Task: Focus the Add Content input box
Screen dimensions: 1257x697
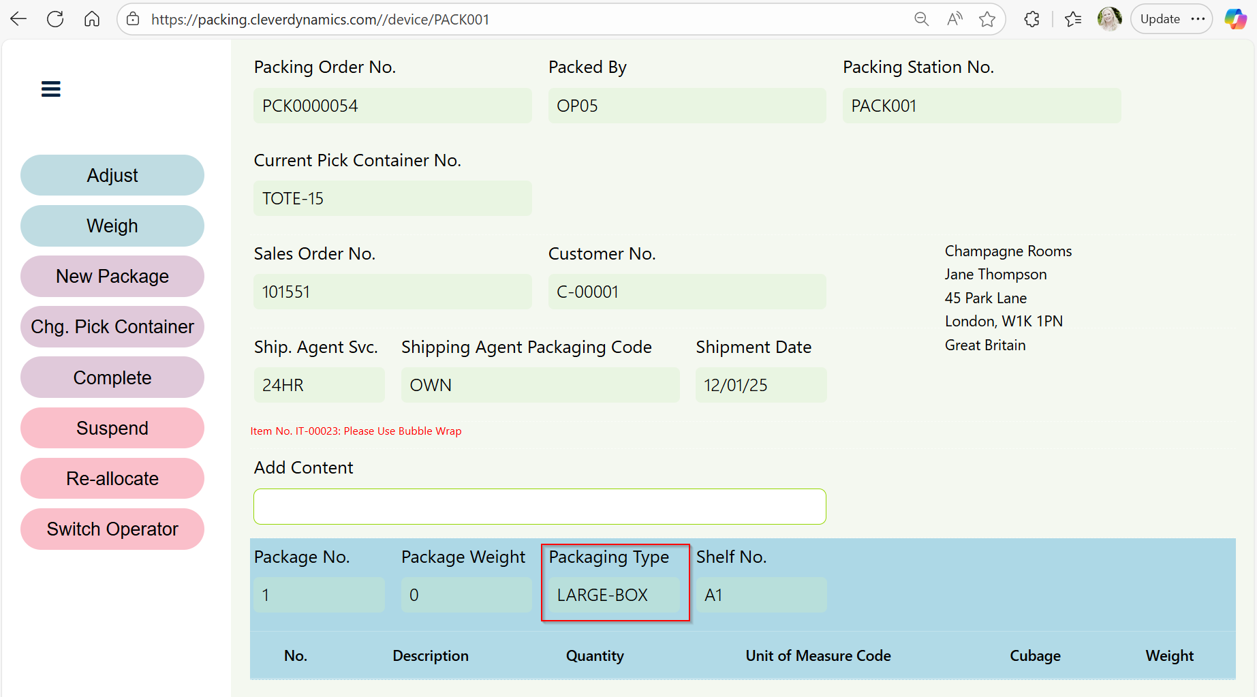Action: pyautogui.click(x=540, y=507)
